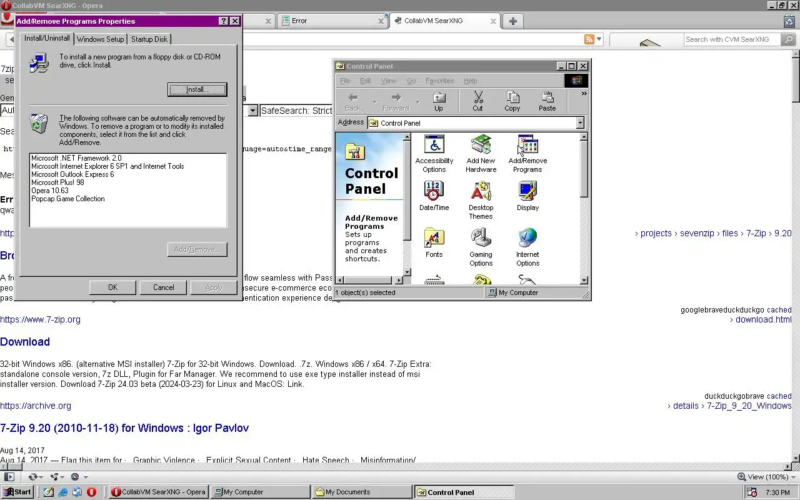The height and width of the screenshot is (500, 800).
Task: Click the Start button
Action: tap(17, 492)
